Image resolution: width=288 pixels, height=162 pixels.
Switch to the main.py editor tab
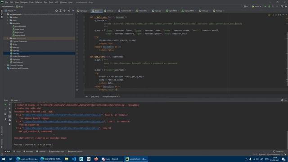pyautogui.click(x=218, y=11)
